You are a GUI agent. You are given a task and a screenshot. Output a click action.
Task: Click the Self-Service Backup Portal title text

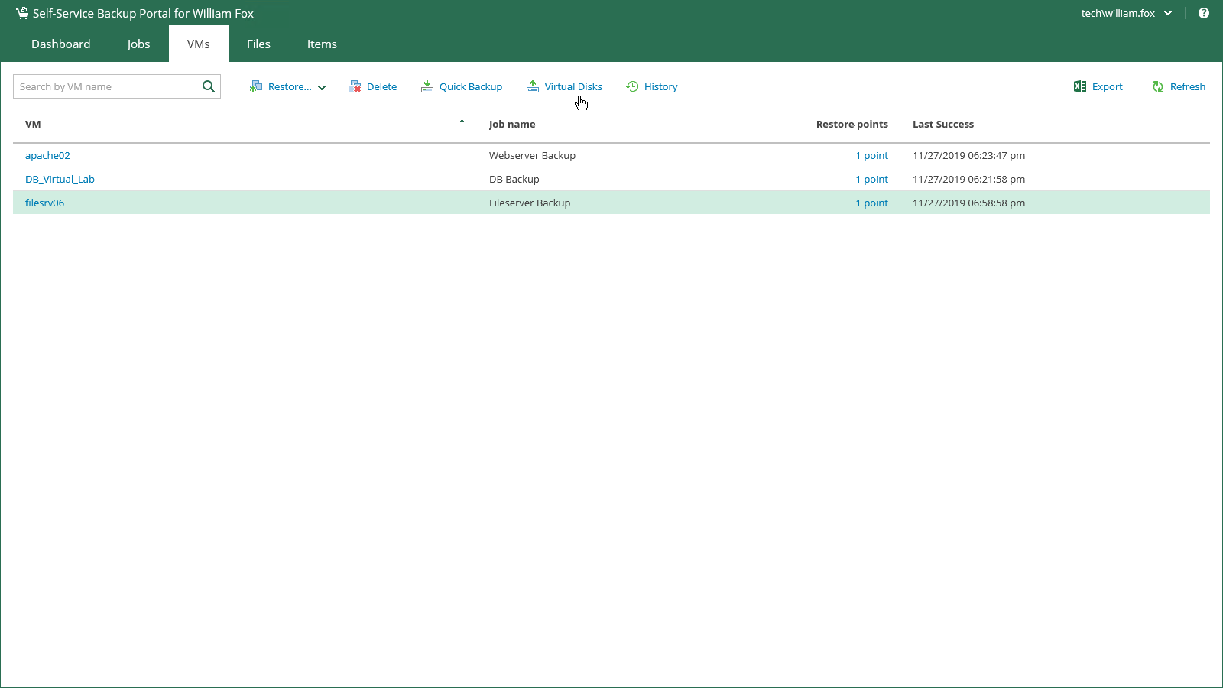tap(143, 13)
